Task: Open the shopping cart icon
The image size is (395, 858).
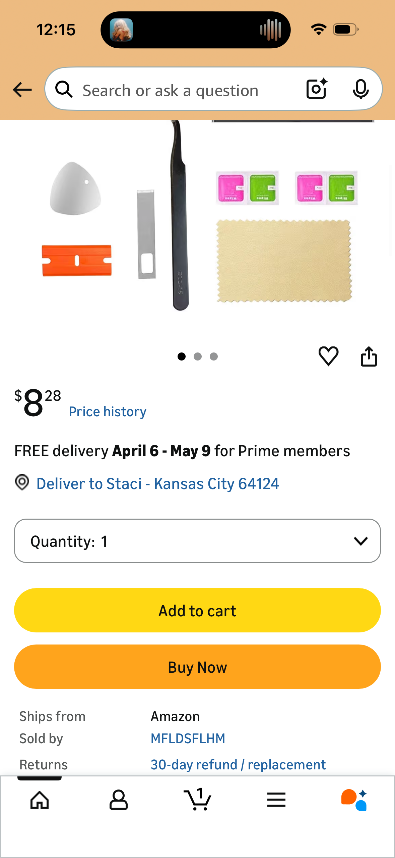Action: [197, 799]
